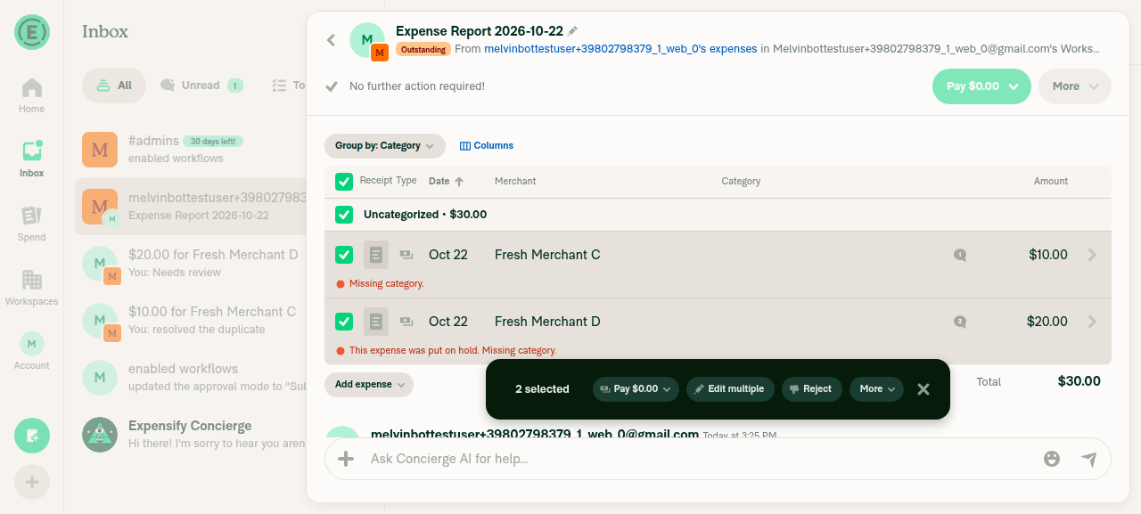Open emoji picker in message composer
This screenshot has height=514, width=1141.
(x=1052, y=459)
